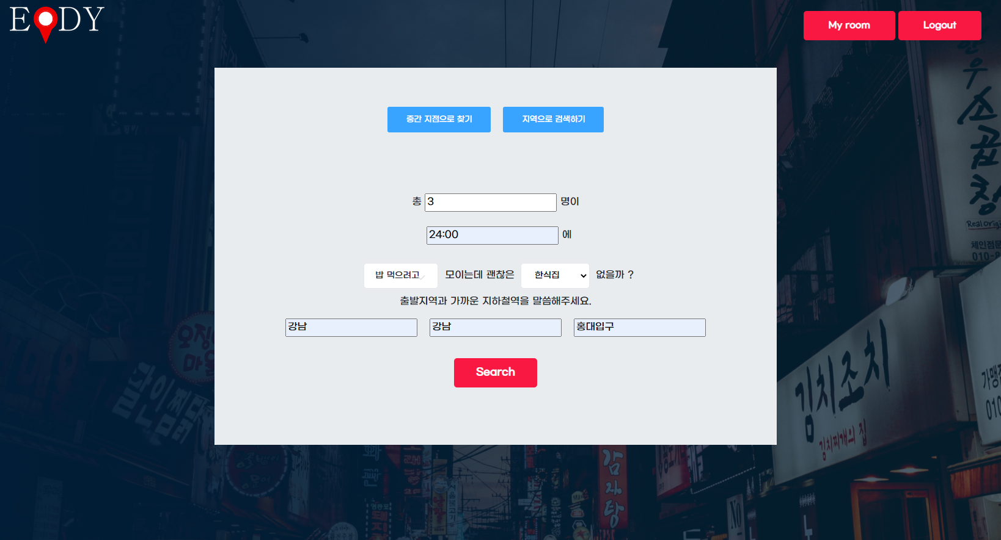The image size is (1001, 540).
Task: Click the 없을까 ? text after the dropdown
Action: coord(614,275)
